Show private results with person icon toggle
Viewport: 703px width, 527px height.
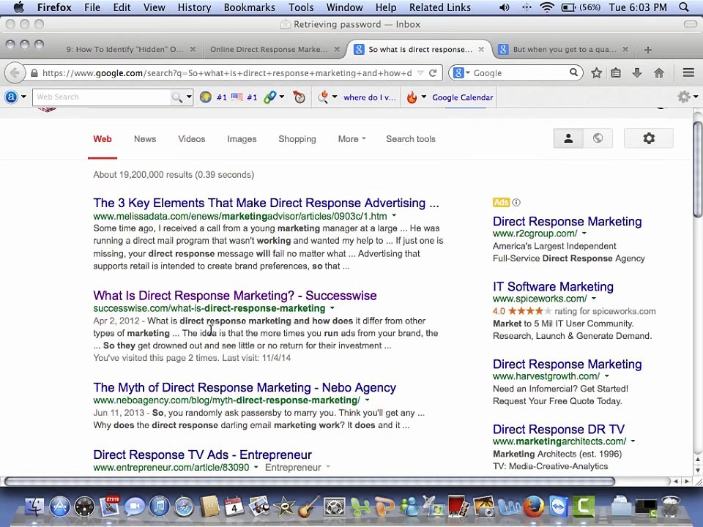tap(568, 138)
